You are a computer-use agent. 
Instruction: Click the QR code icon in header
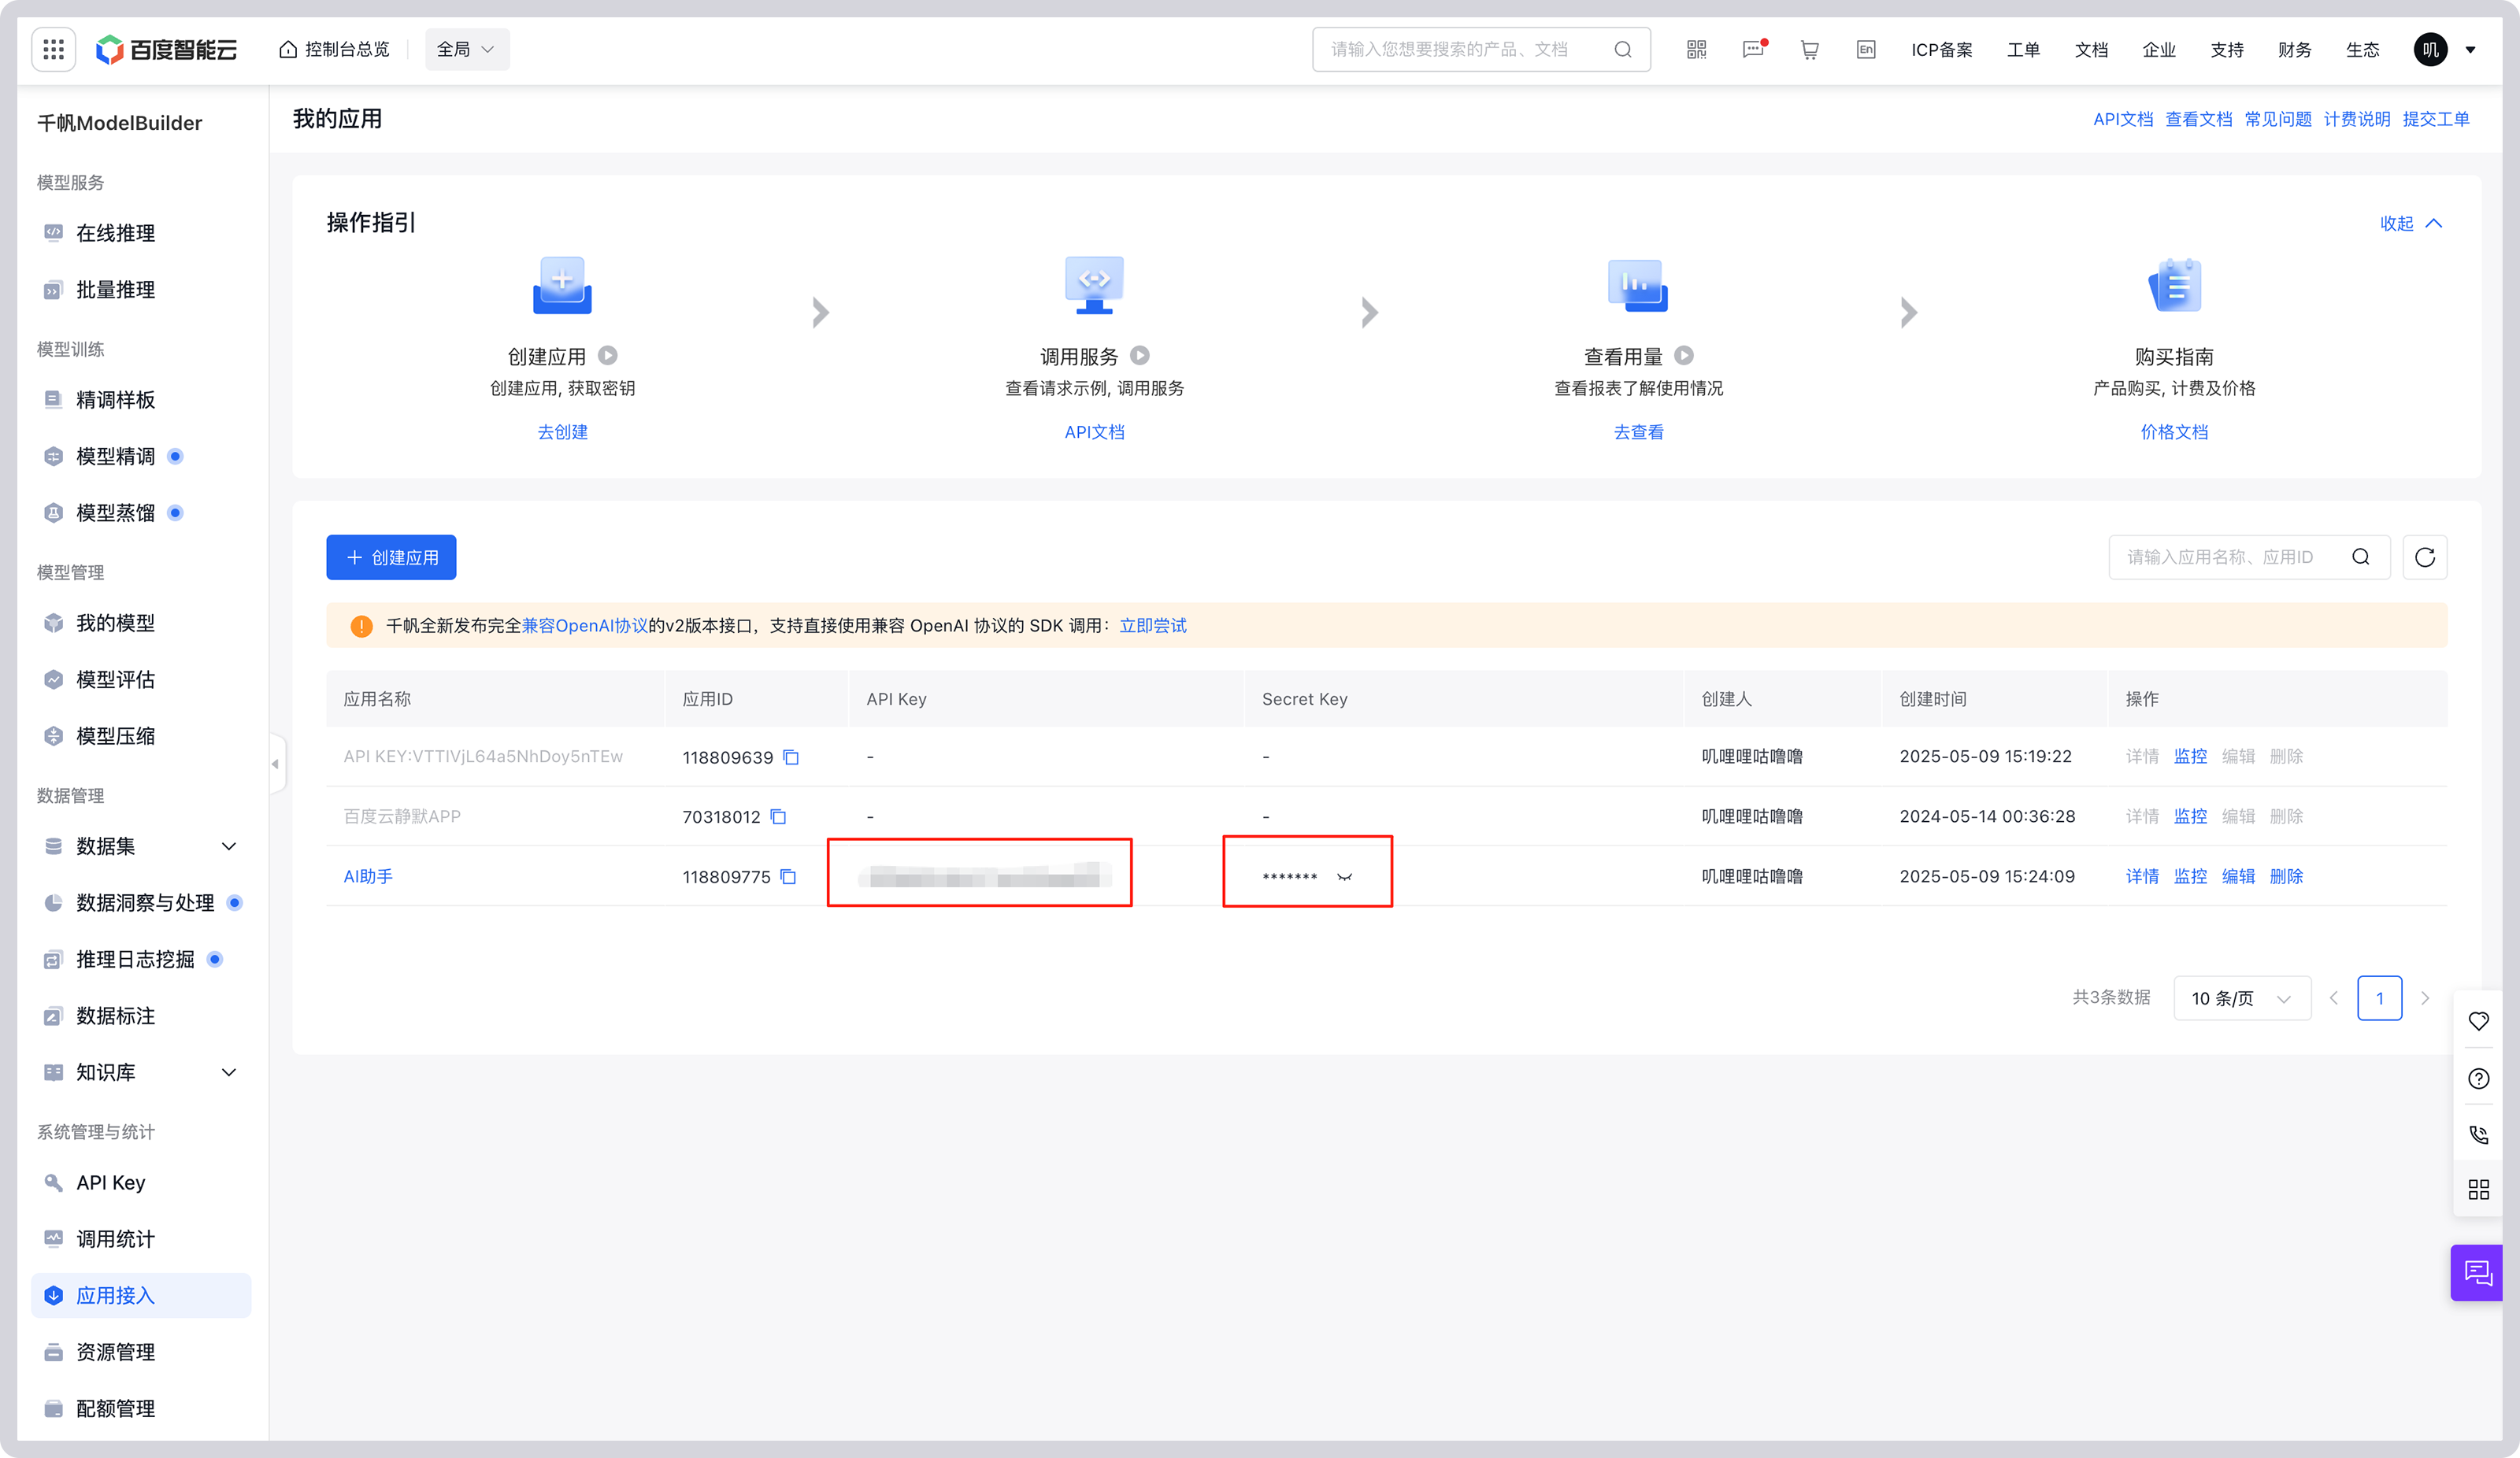[1696, 49]
